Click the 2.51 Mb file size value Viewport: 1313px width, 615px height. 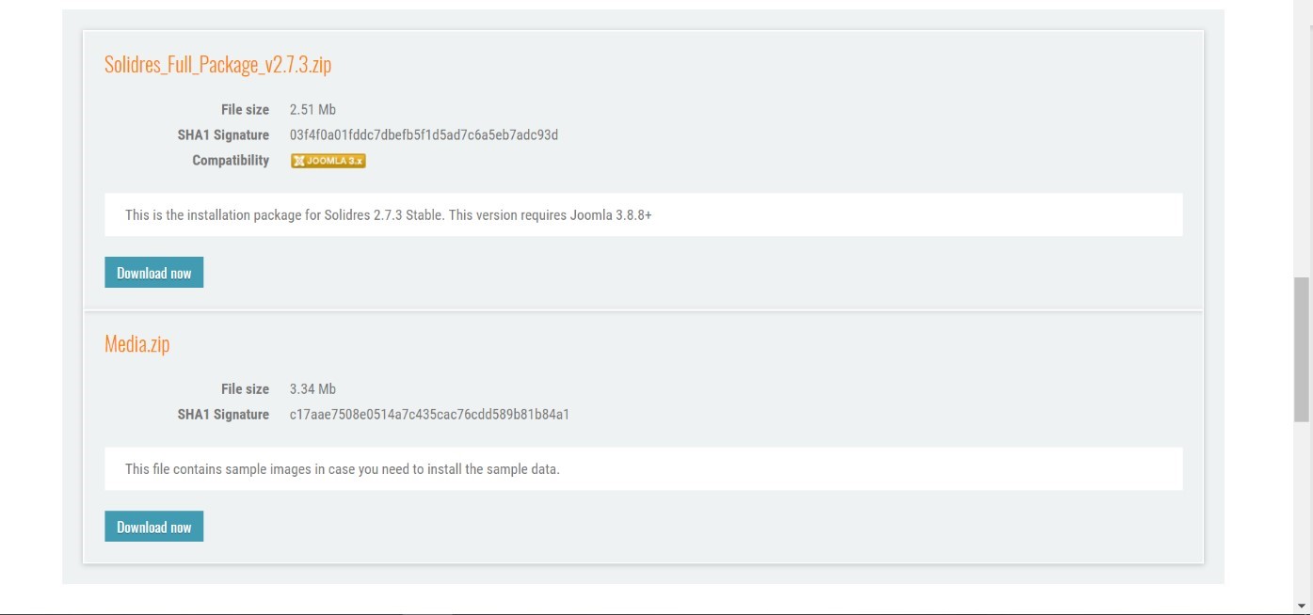click(x=312, y=110)
